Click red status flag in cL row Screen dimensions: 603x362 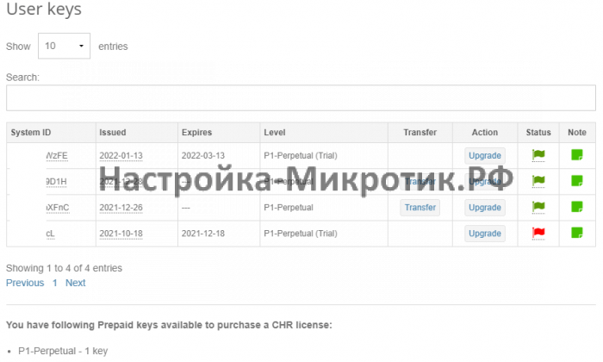click(538, 233)
